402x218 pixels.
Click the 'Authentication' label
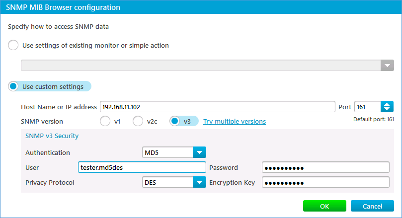point(47,152)
